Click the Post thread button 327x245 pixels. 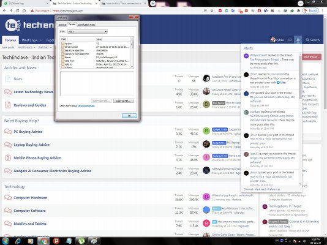pos(312,57)
